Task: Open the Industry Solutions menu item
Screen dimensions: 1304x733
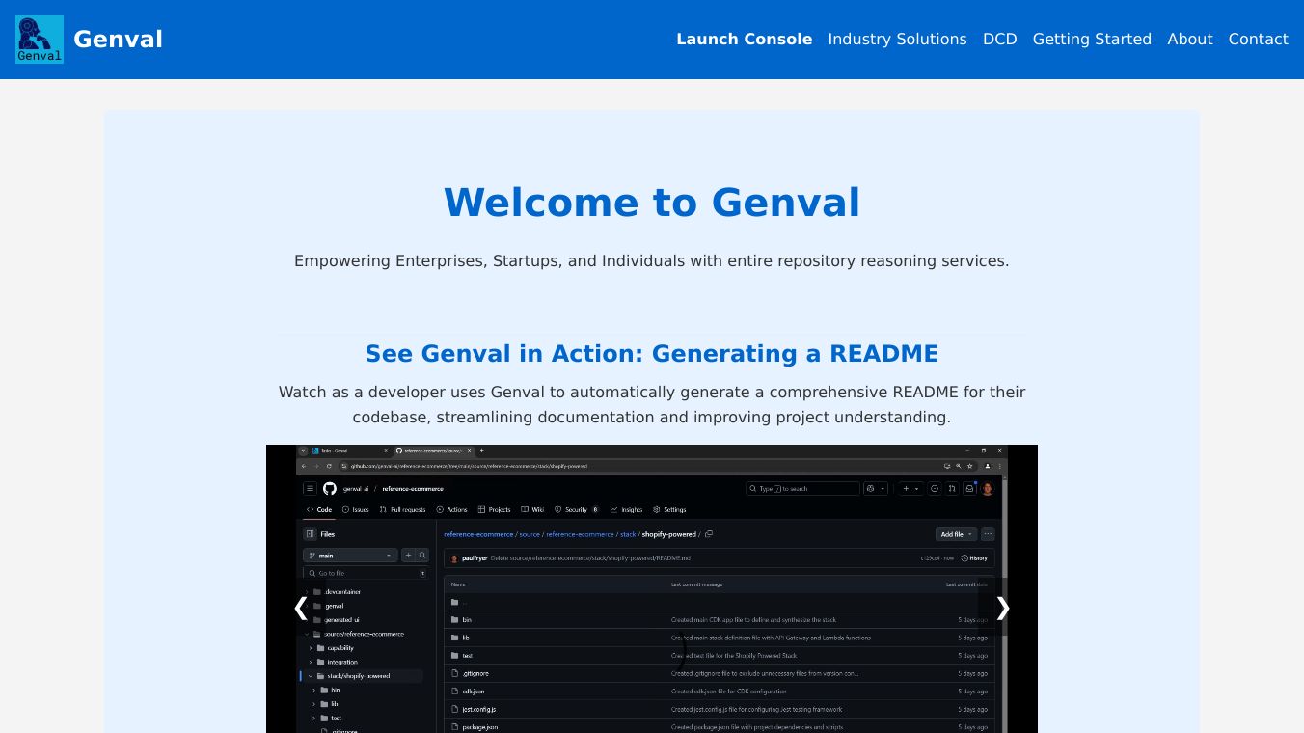Action: click(897, 40)
